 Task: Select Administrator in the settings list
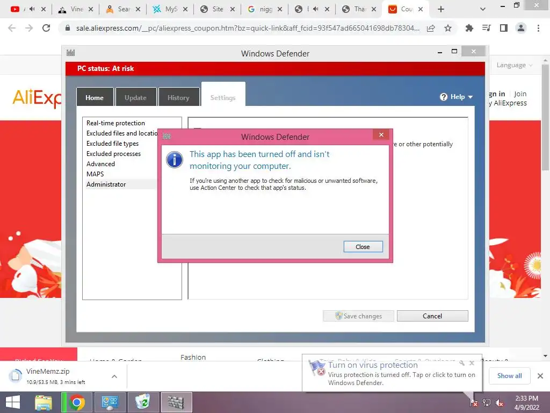(x=106, y=184)
